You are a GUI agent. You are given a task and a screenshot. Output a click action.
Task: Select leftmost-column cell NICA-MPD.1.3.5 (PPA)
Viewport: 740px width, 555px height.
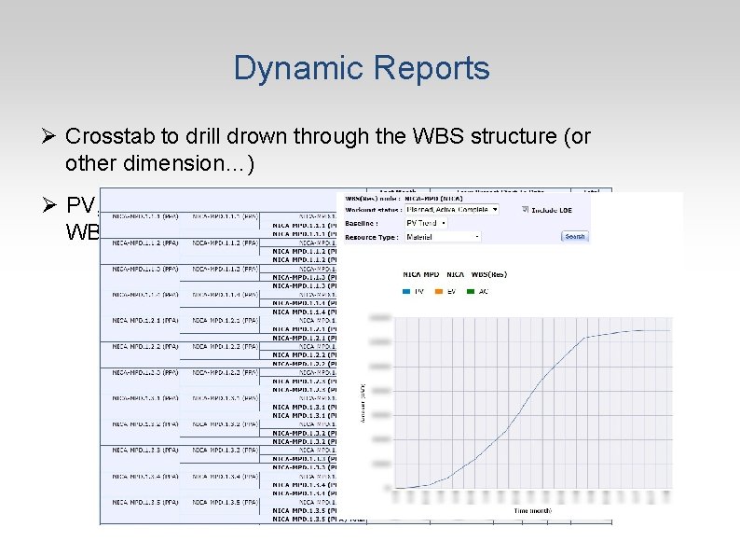tap(144, 502)
